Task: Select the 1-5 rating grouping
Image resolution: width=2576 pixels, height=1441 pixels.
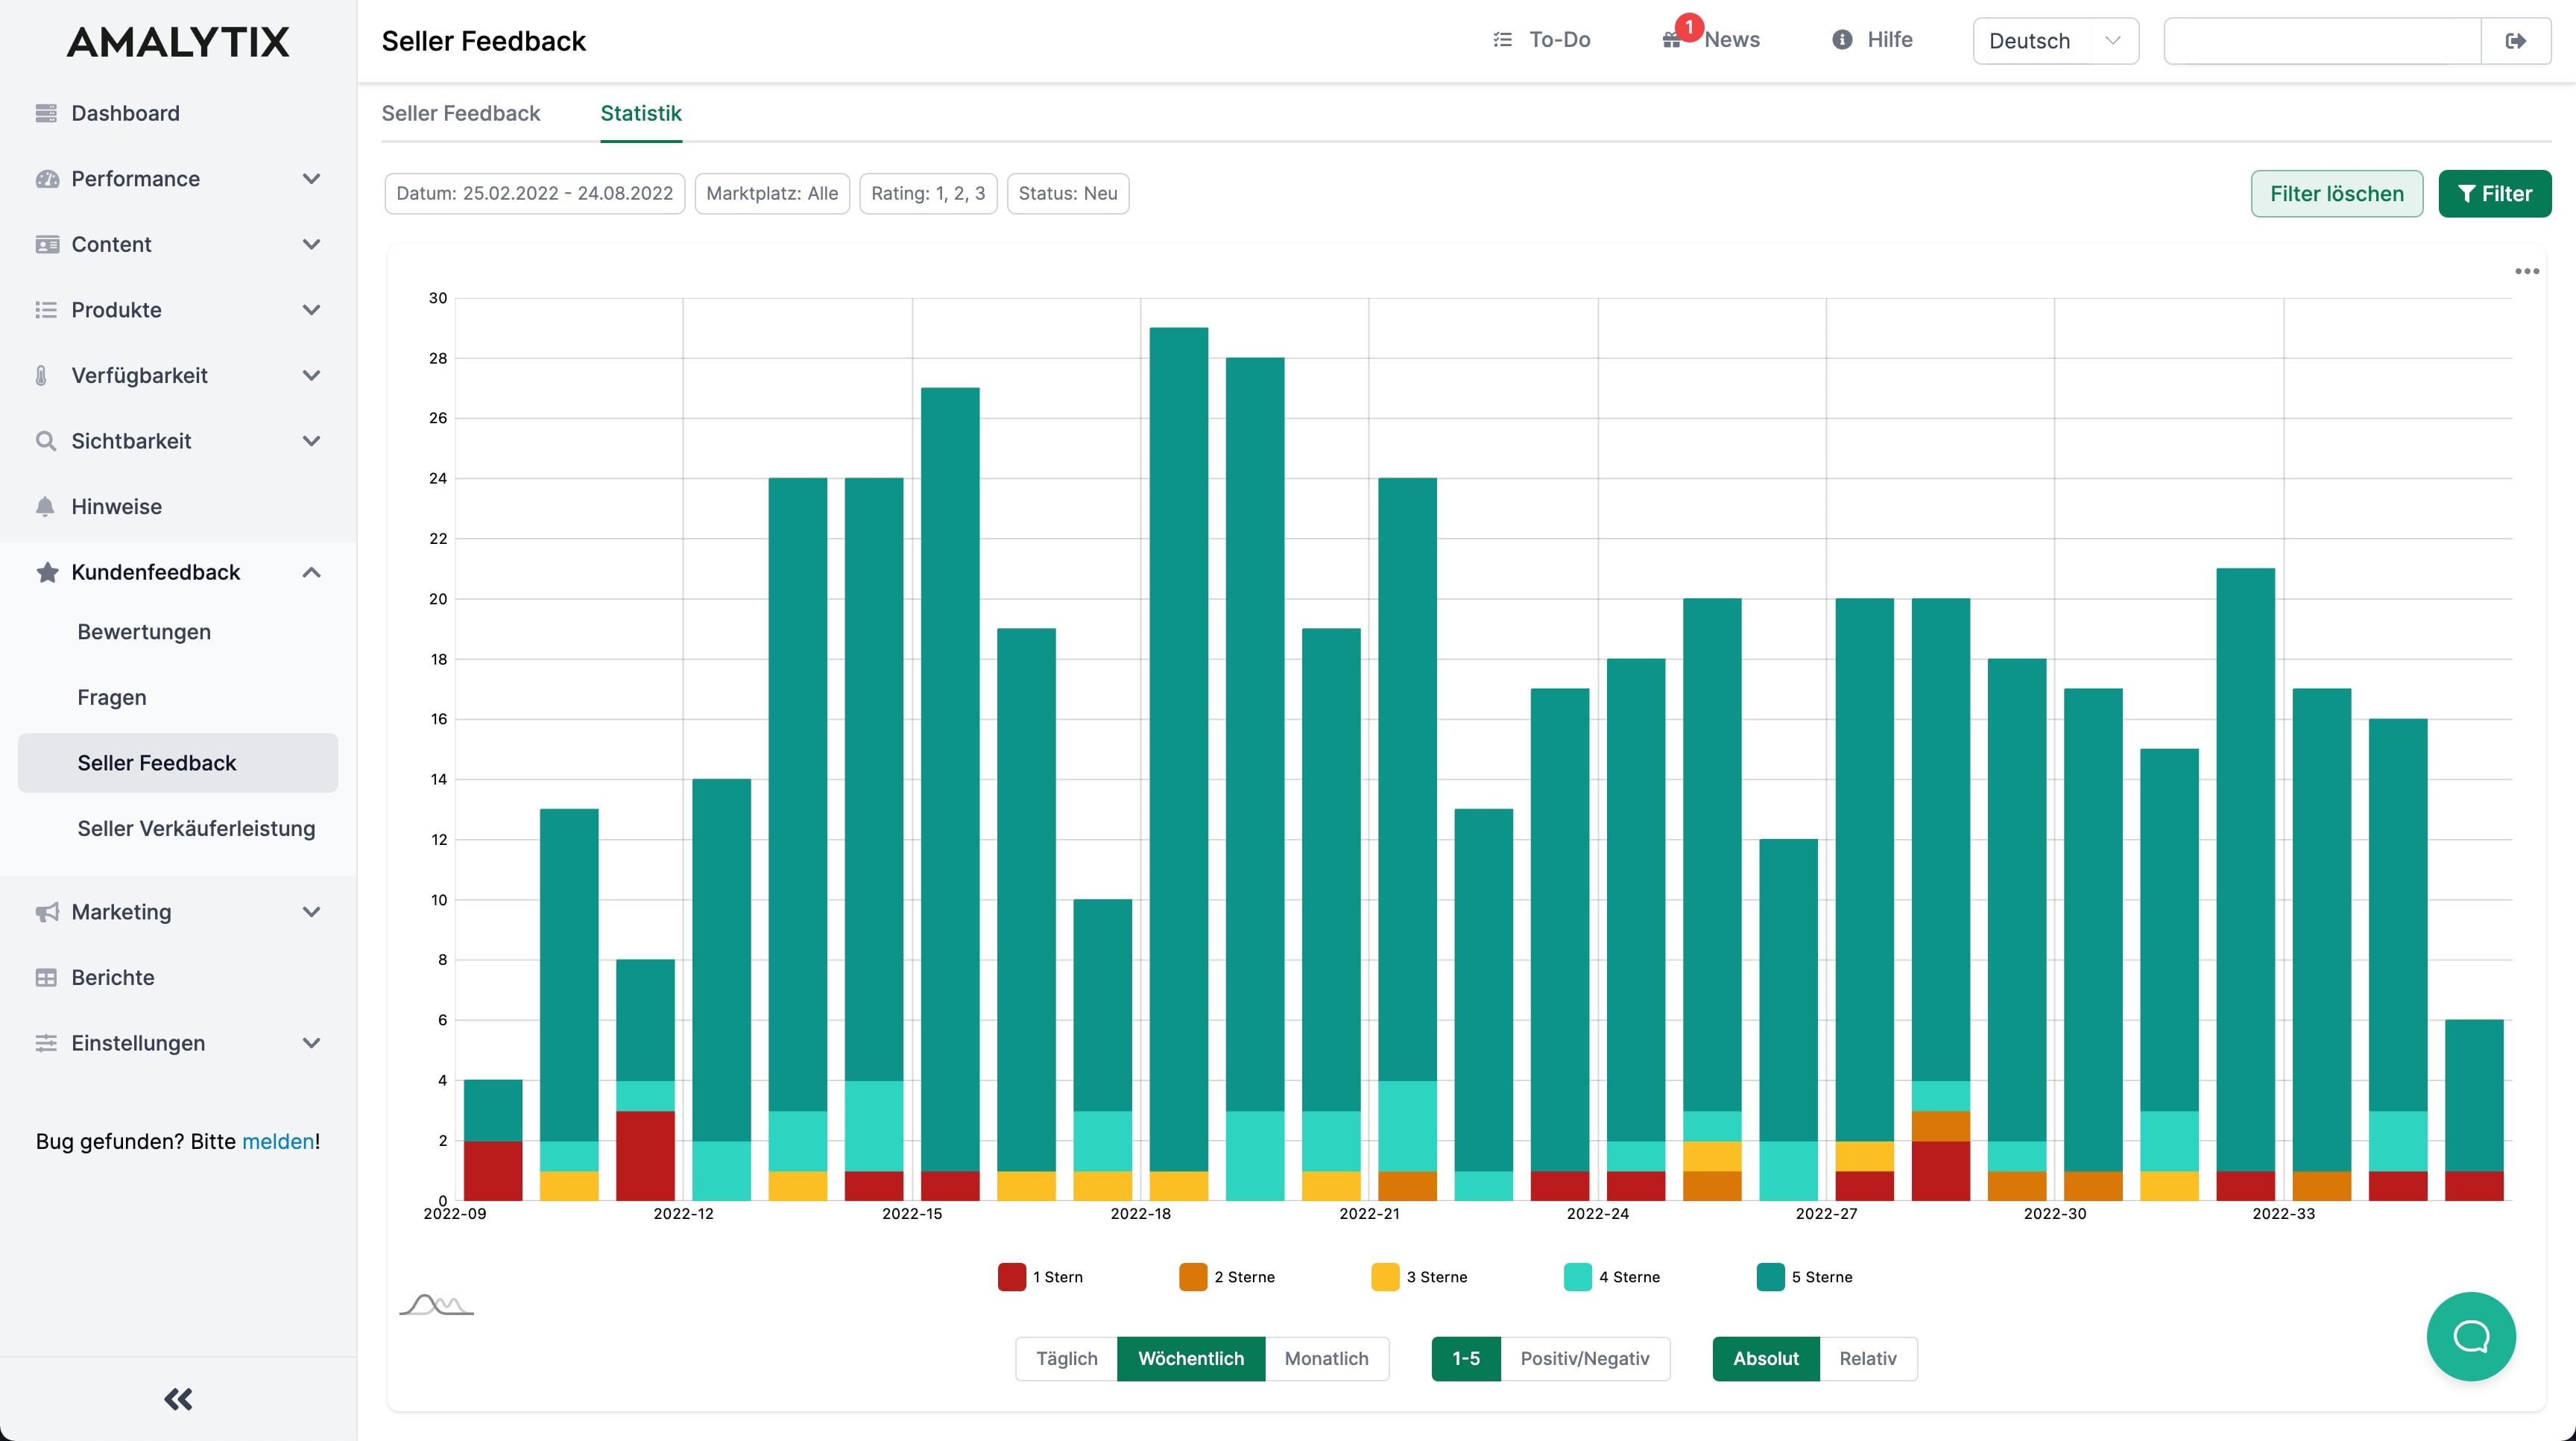Action: click(1466, 1359)
